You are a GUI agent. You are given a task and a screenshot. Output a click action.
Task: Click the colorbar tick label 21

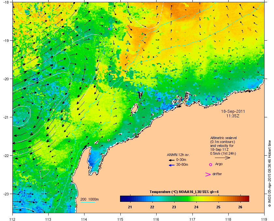130,207
